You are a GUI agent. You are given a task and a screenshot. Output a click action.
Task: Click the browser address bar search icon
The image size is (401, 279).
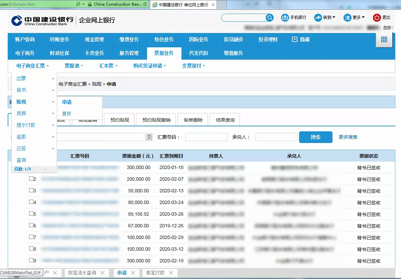78,4
